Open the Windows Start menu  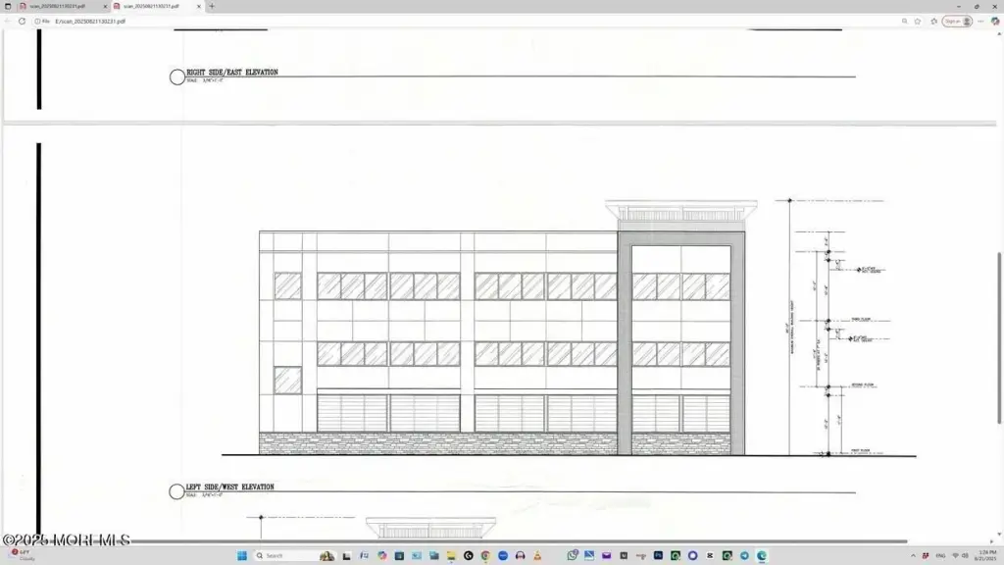pyautogui.click(x=241, y=555)
